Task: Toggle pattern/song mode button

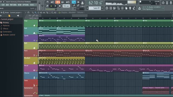Action: (47, 6)
